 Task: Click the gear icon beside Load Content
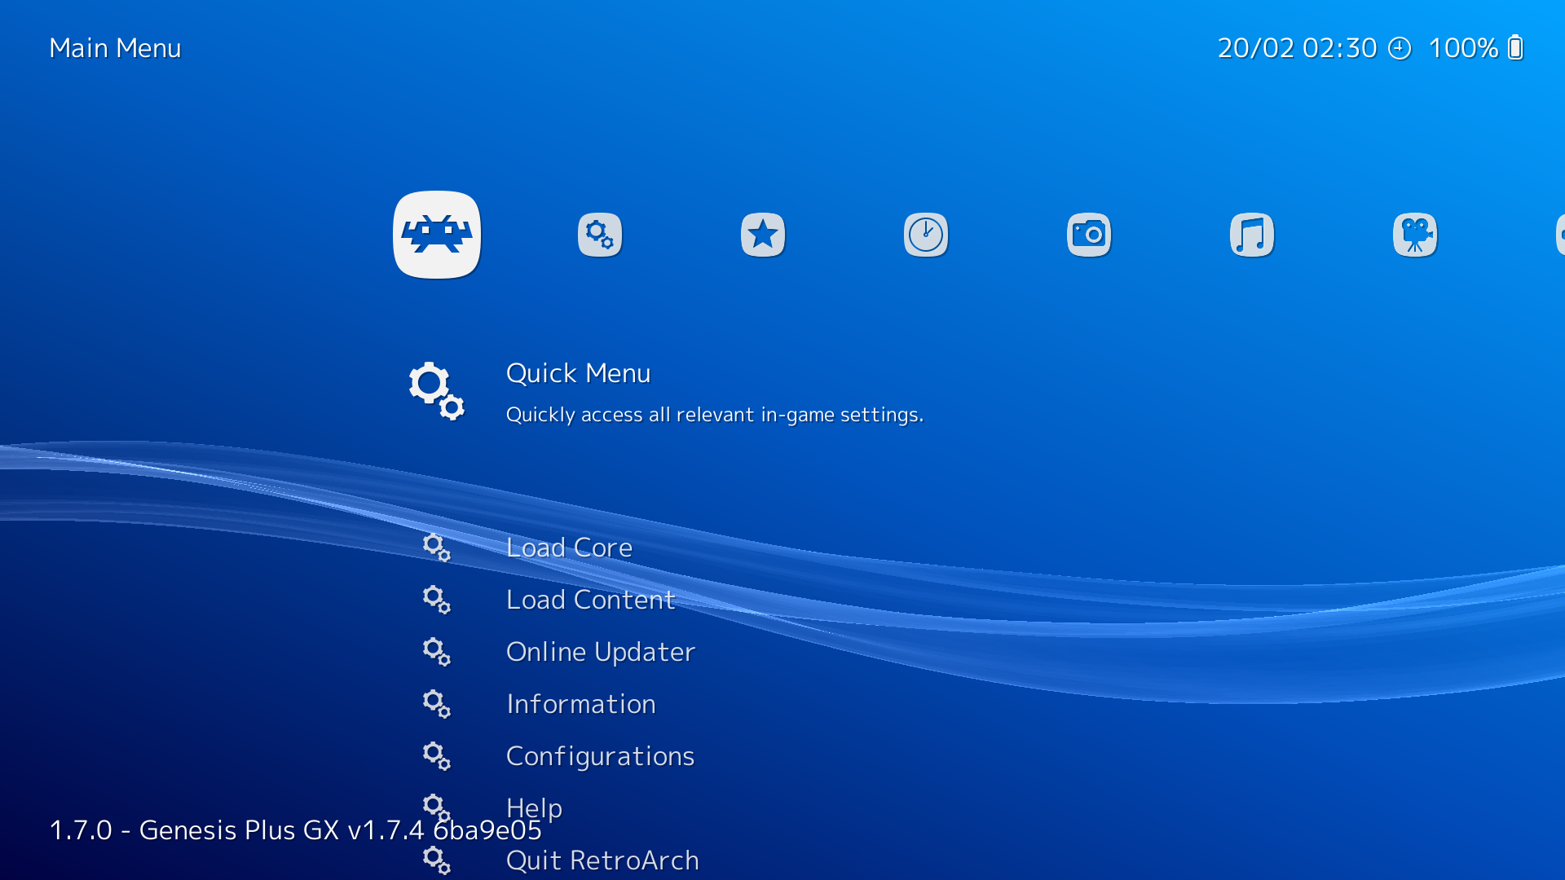(x=437, y=600)
